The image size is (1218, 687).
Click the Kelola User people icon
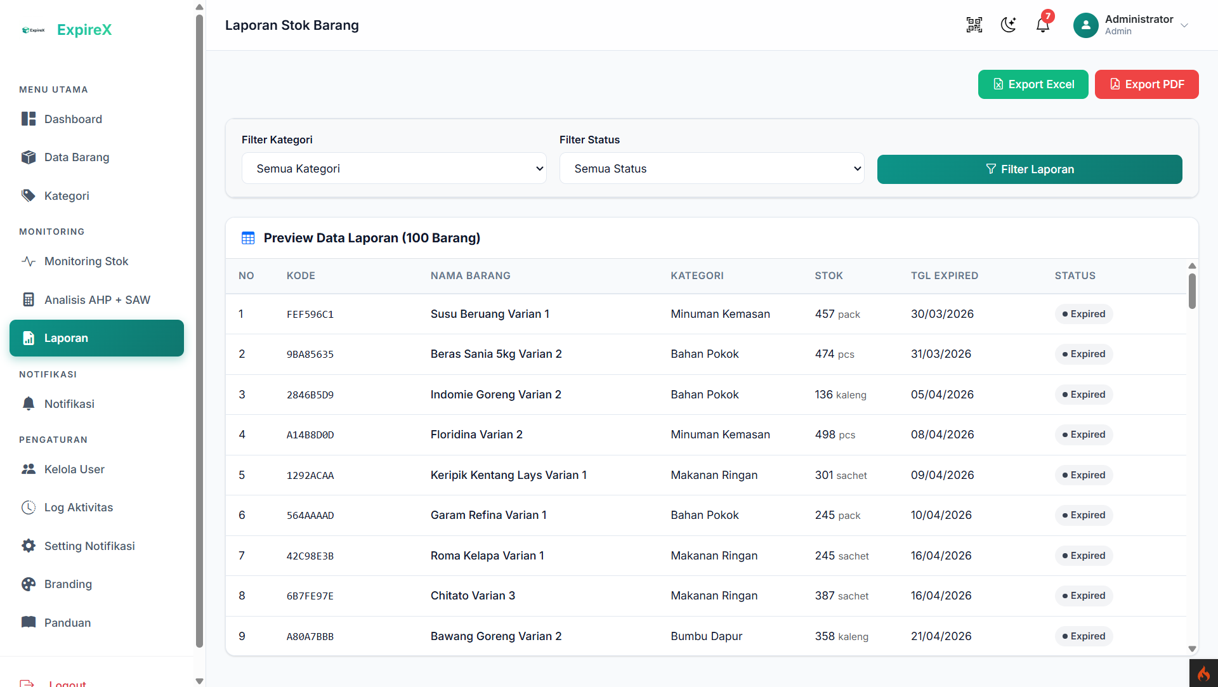[29, 469]
